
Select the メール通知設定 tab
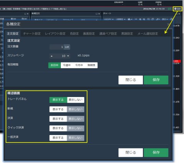pyautogui.click(x=148, y=34)
